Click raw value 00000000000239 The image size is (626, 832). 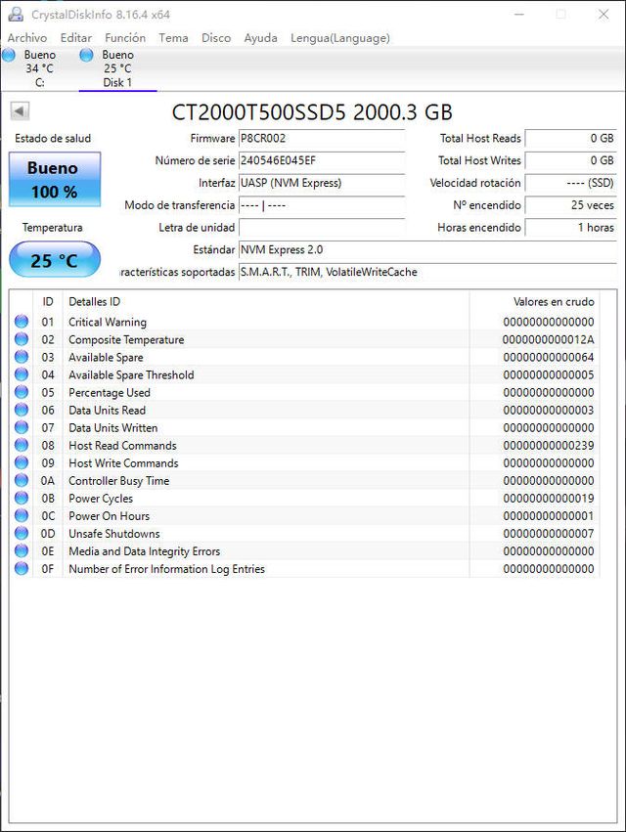549,445
